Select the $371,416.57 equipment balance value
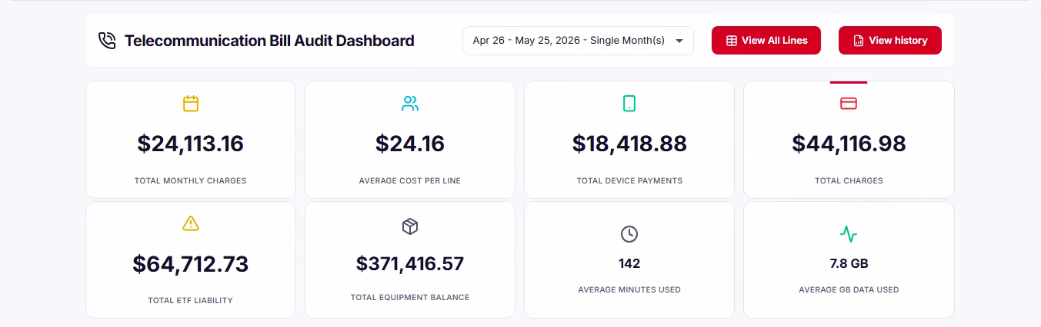The height and width of the screenshot is (327, 1041). (410, 264)
